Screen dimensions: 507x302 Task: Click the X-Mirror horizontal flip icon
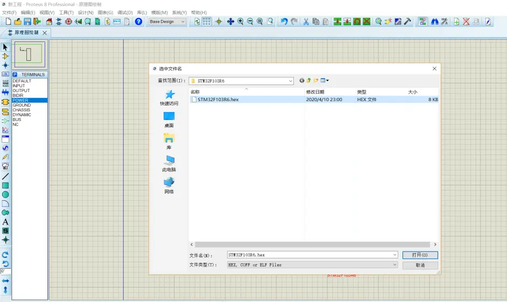5,280
